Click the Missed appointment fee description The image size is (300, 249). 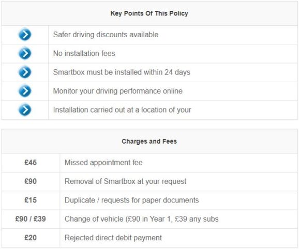[x=103, y=163]
